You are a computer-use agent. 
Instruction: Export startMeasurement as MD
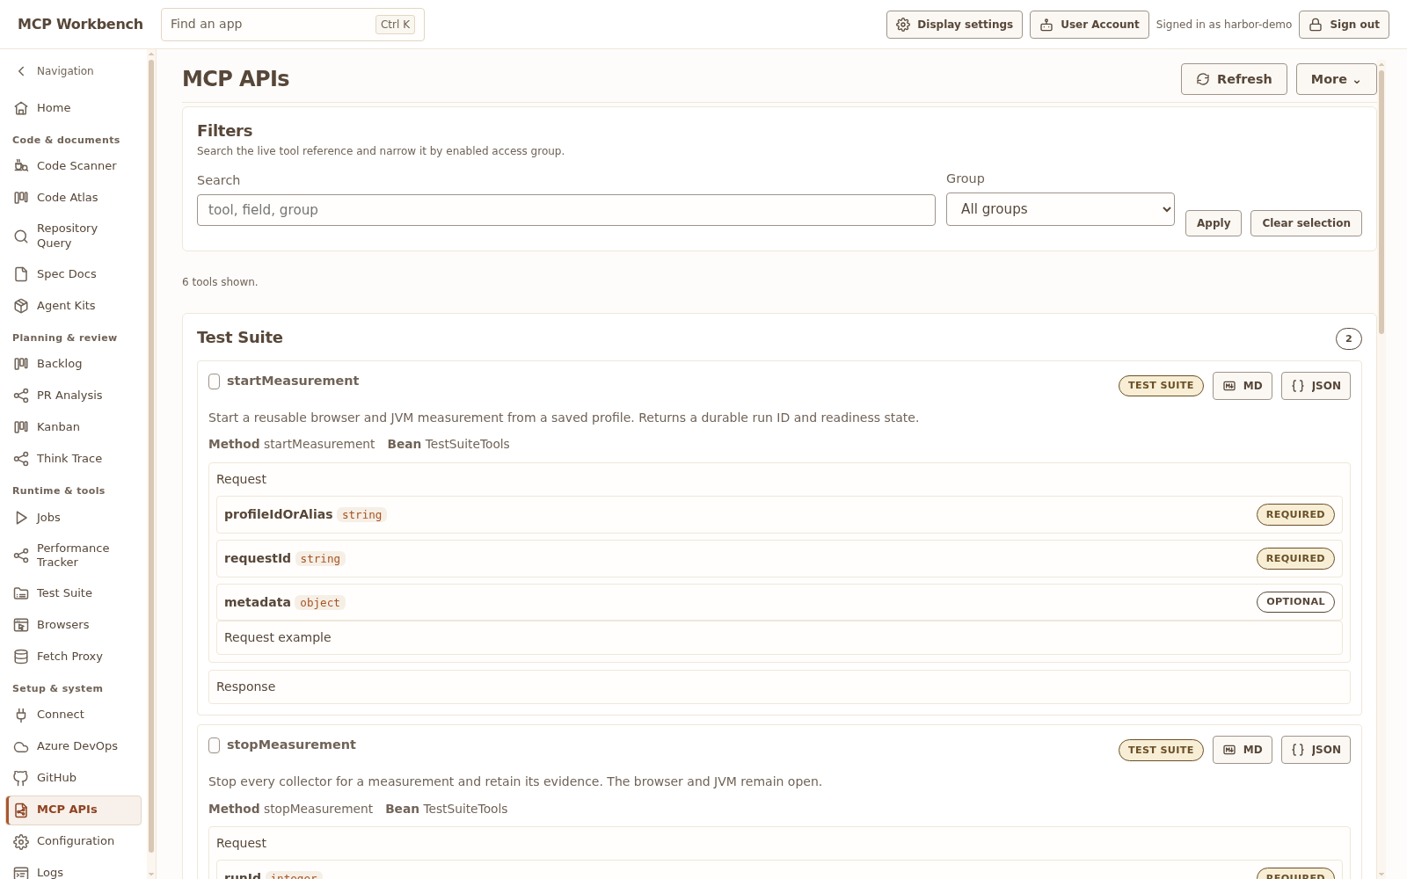point(1242,386)
